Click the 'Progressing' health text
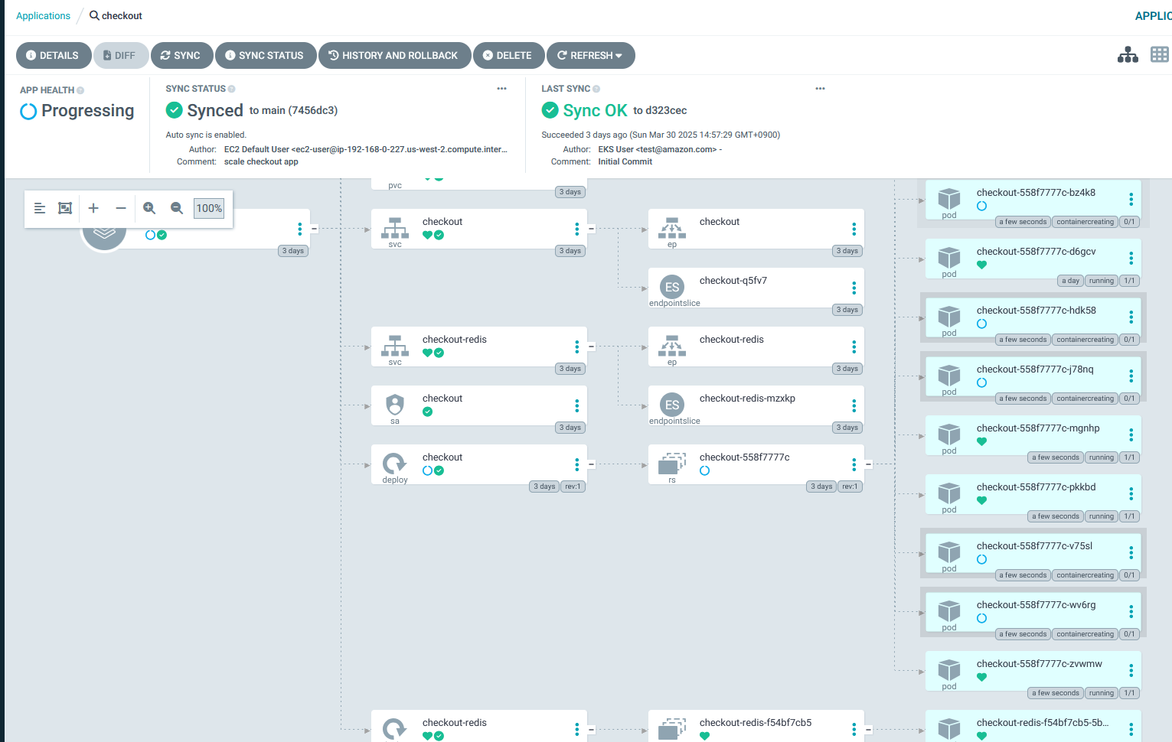This screenshot has width=1172, height=742. coord(87,111)
